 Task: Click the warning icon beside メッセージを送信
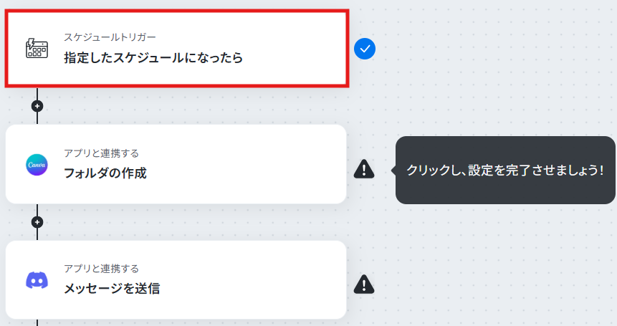(x=364, y=284)
